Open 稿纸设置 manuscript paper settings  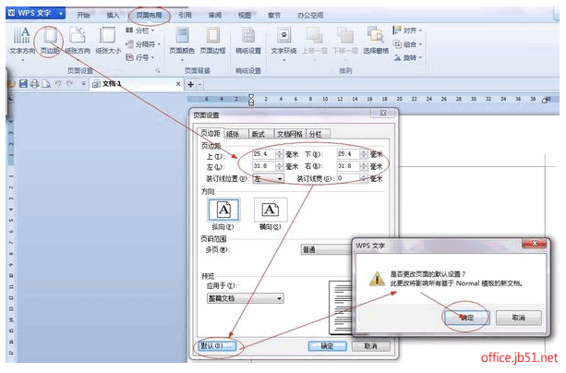248,41
